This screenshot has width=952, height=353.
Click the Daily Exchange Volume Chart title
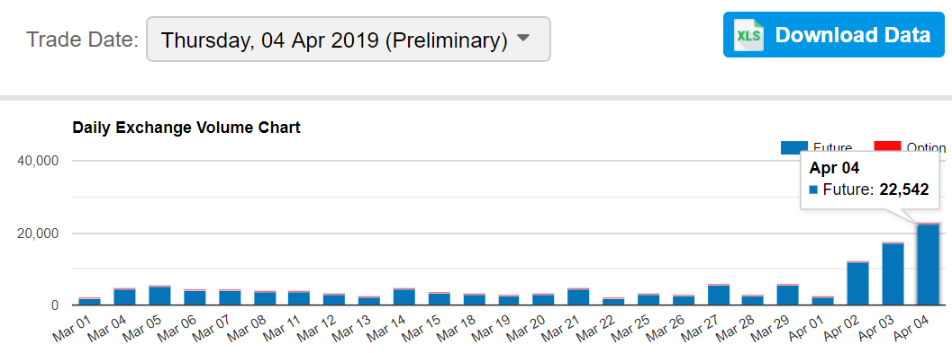click(x=186, y=128)
